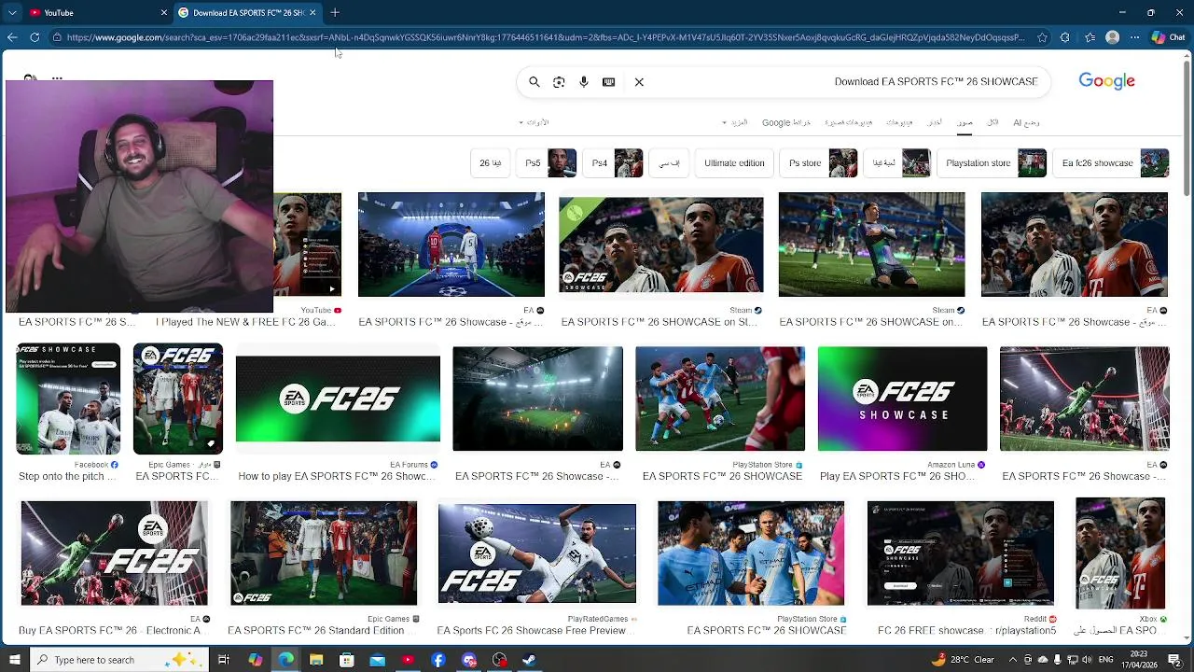Open Task View on the taskbar

point(224,660)
